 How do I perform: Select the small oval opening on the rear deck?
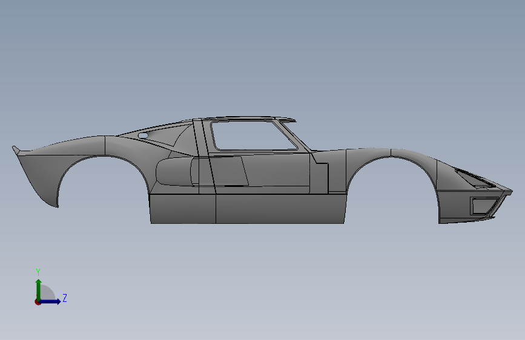pyautogui.click(x=143, y=136)
